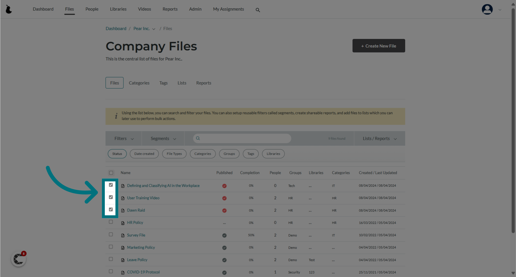Viewport: 516px width, 277px height.
Task: Click red published status for Defining and Classifying AI
Action: (224, 186)
